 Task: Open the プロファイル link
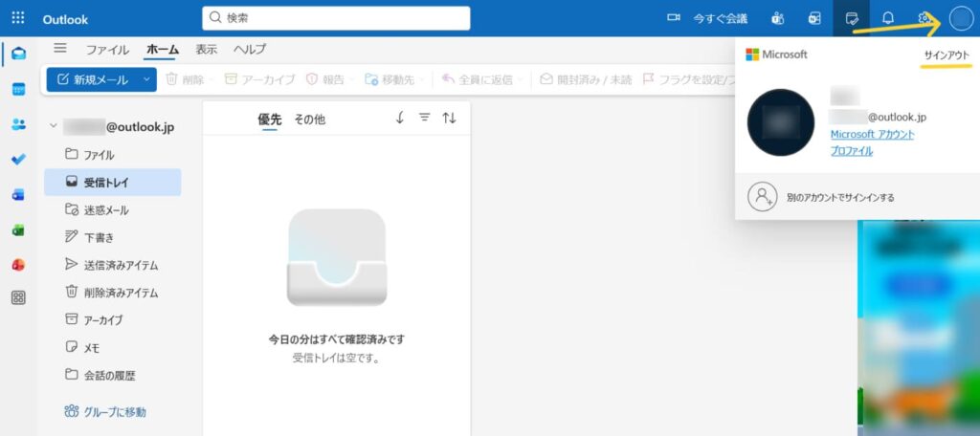tap(851, 150)
